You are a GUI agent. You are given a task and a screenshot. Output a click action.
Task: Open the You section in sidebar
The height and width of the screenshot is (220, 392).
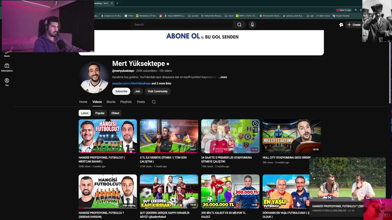[7, 82]
